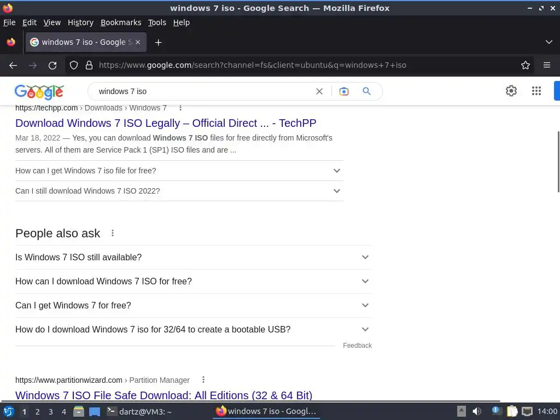
Task: Open the network status tray icon
Action: (527, 411)
